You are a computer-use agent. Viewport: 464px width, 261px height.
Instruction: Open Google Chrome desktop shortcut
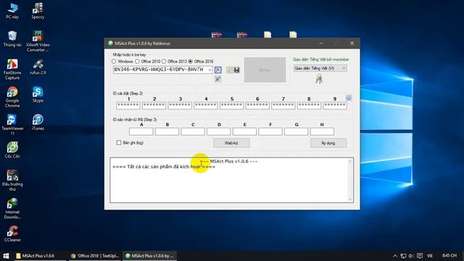click(12, 96)
